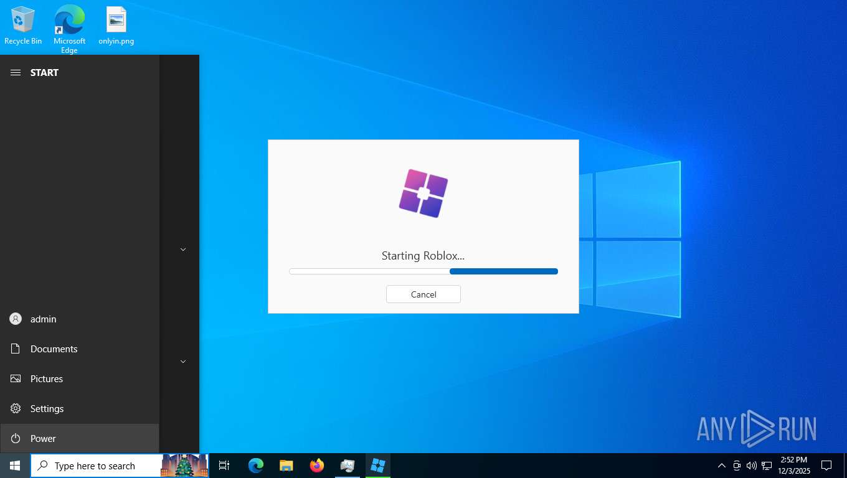Launch Firefox from the taskbar

pyautogui.click(x=317, y=466)
